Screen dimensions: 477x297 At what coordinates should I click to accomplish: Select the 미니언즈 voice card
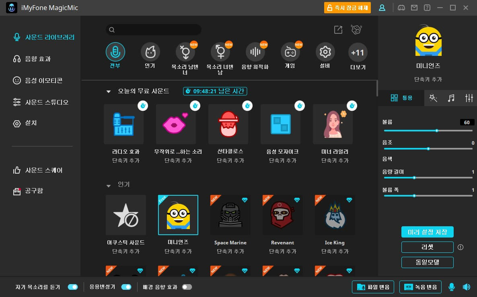(x=178, y=215)
